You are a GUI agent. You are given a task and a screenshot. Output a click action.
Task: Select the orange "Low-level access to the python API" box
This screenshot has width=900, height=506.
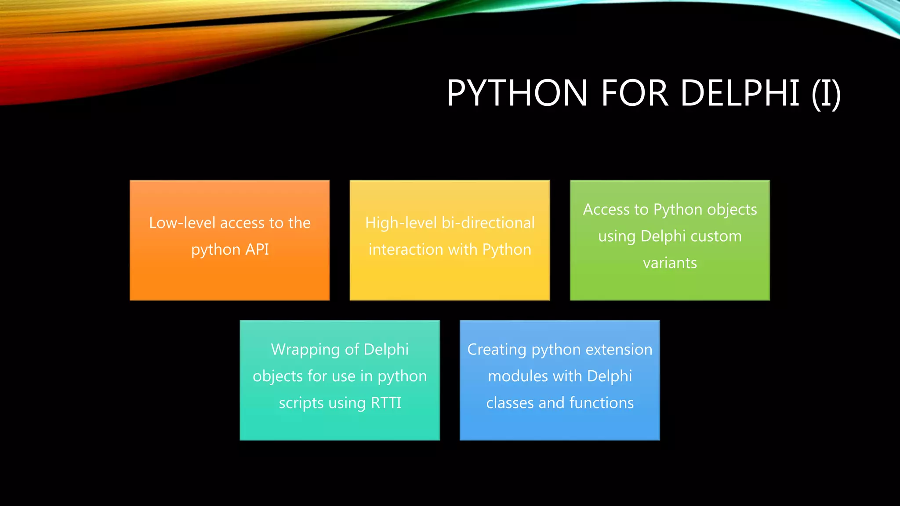point(230,240)
